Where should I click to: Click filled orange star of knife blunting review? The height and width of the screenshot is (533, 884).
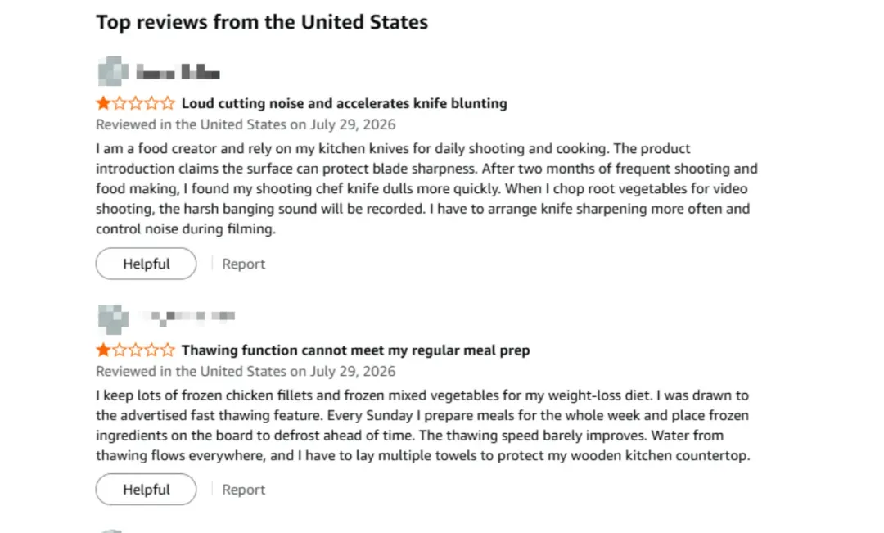click(103, 103)
